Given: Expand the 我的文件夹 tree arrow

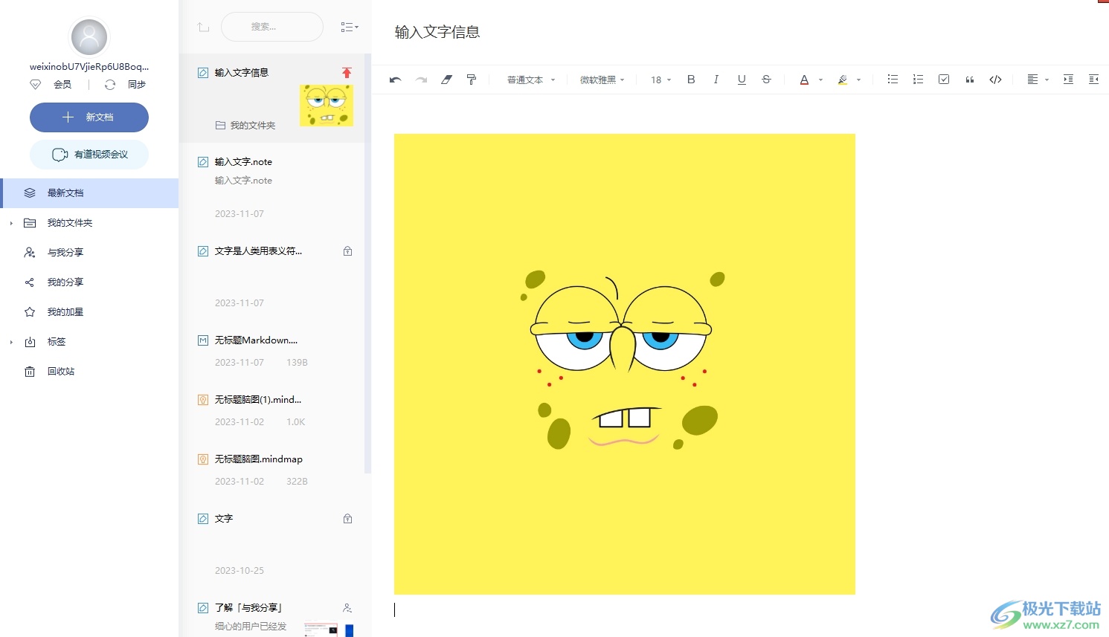Looking at the screenshot, I should pyautogui.click(x=11, y=223).
